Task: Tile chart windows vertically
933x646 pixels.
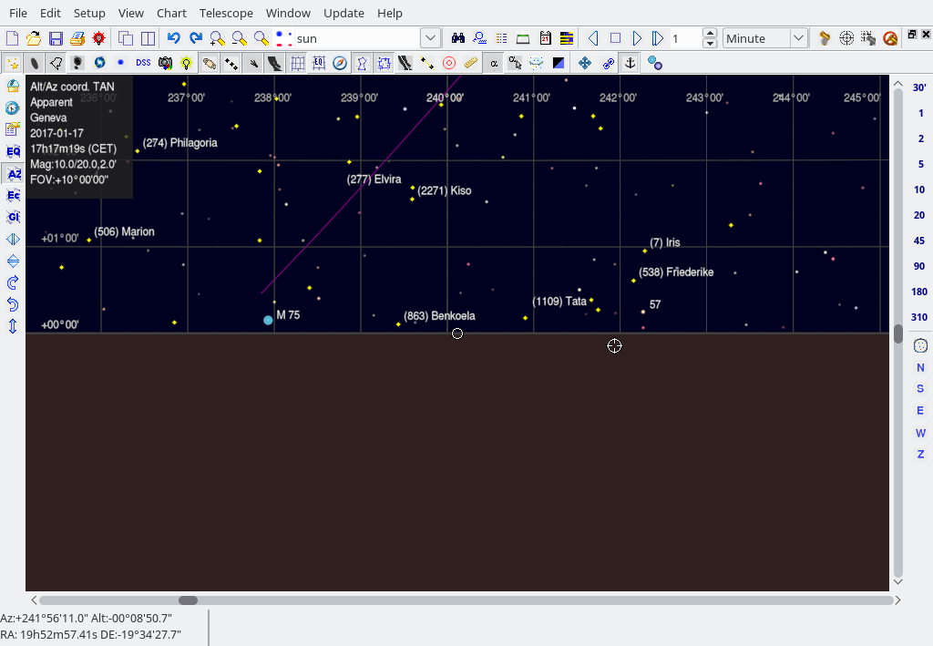Action: (x=148, y=38)
